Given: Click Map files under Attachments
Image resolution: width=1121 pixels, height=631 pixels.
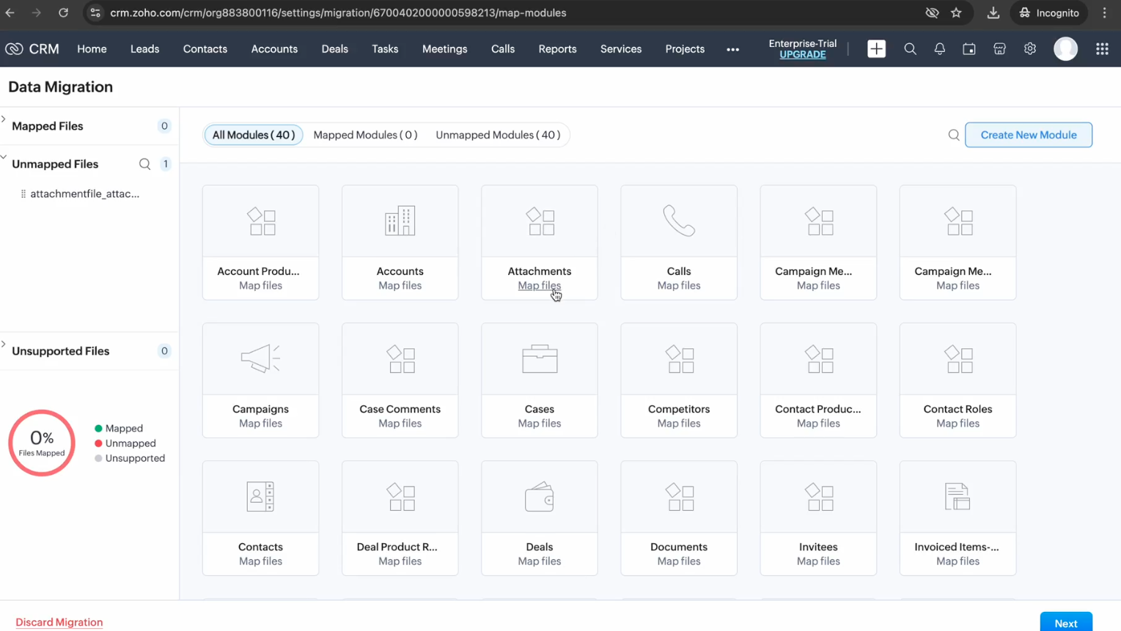Looking at the screenshot, I should pyautogui.click(x=539, y=286).
